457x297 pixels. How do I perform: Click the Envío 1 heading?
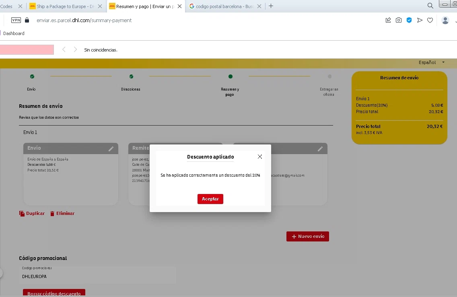(30, 132)
